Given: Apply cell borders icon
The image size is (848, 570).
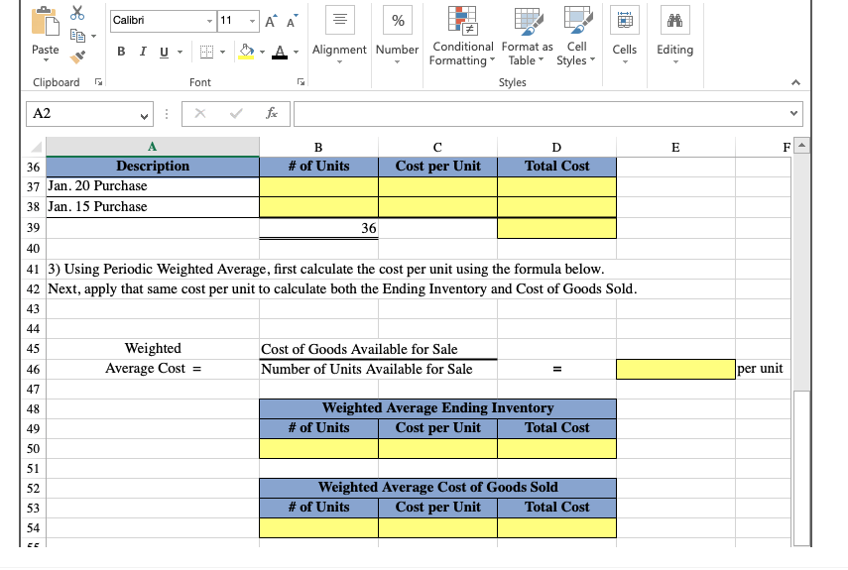Looking at the screenshot, I should click(x=206, y=52).
